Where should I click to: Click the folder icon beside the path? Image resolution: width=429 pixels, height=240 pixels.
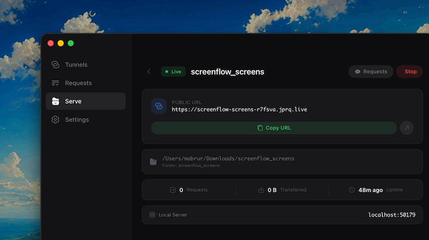coord(153,162)
